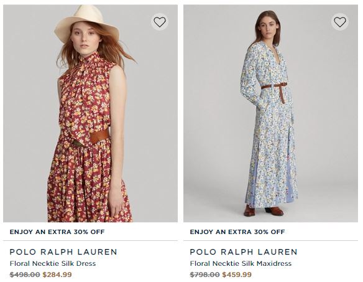Viewport: 363px width, 282px height.
Task: Click the Floral Necktie Silk Maxidress title
Action: 241,263
